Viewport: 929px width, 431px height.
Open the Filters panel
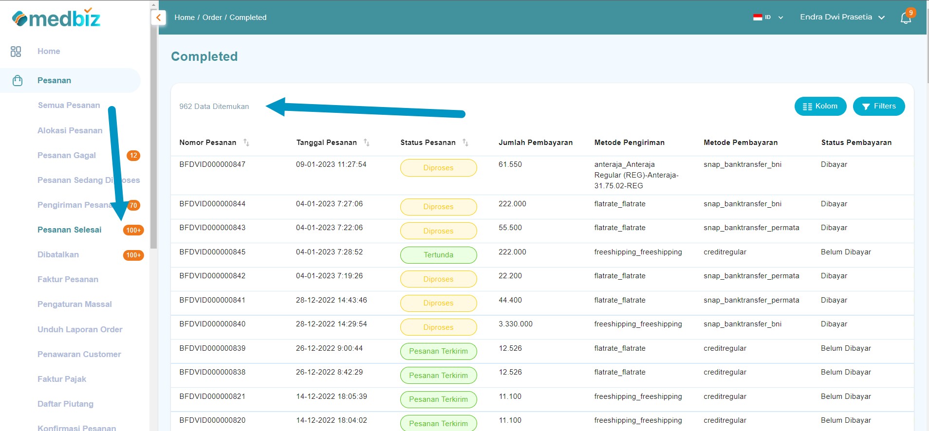click(878, 107)
